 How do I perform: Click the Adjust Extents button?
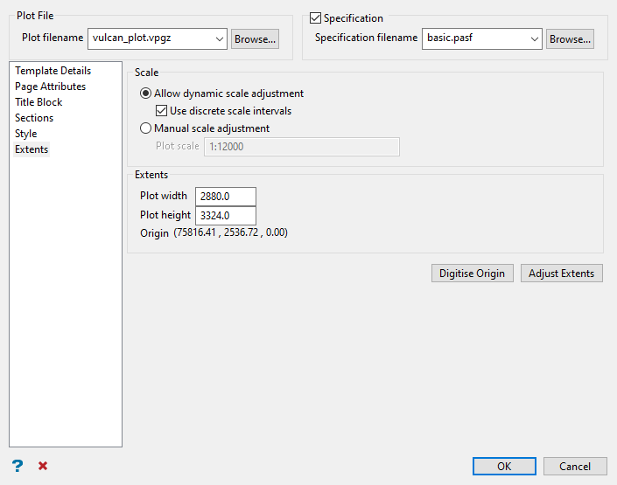pos(561,274)
